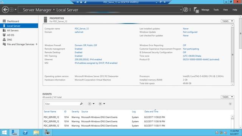Refresh Server Manager with the refresh icon
This screenshot has height=136, width=242.
point(186,10)
